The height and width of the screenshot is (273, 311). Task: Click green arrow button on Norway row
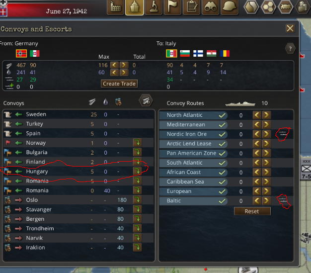tap(137, 143)
